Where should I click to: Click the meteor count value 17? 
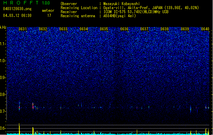tap(49, 16)
